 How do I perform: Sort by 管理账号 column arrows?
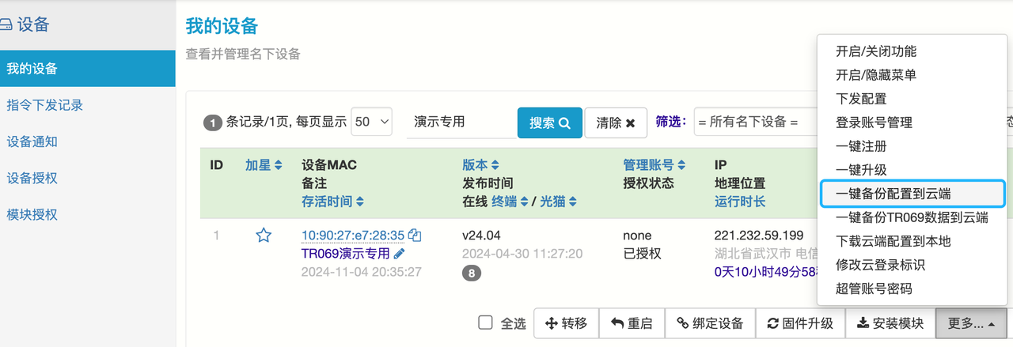(681, 165)
